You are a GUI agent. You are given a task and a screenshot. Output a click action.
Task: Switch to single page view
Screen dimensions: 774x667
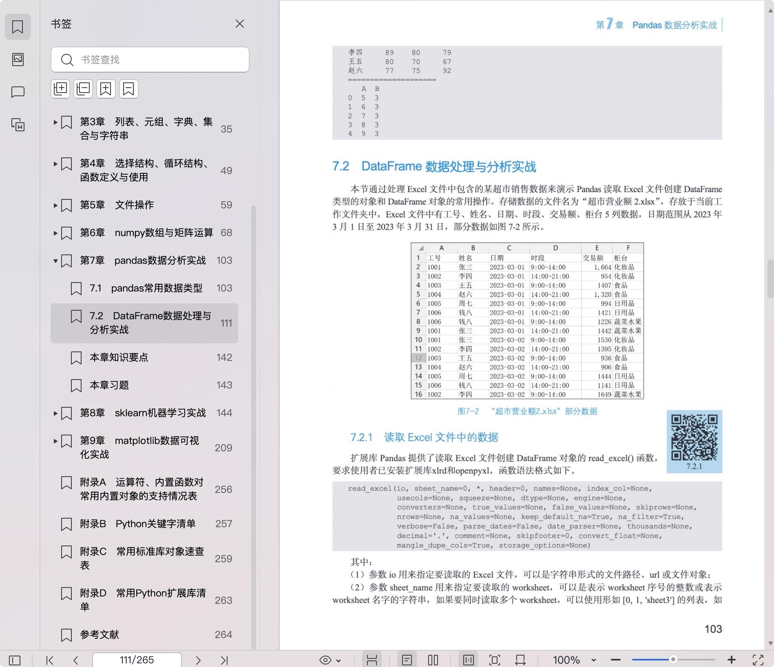[407, 660]
